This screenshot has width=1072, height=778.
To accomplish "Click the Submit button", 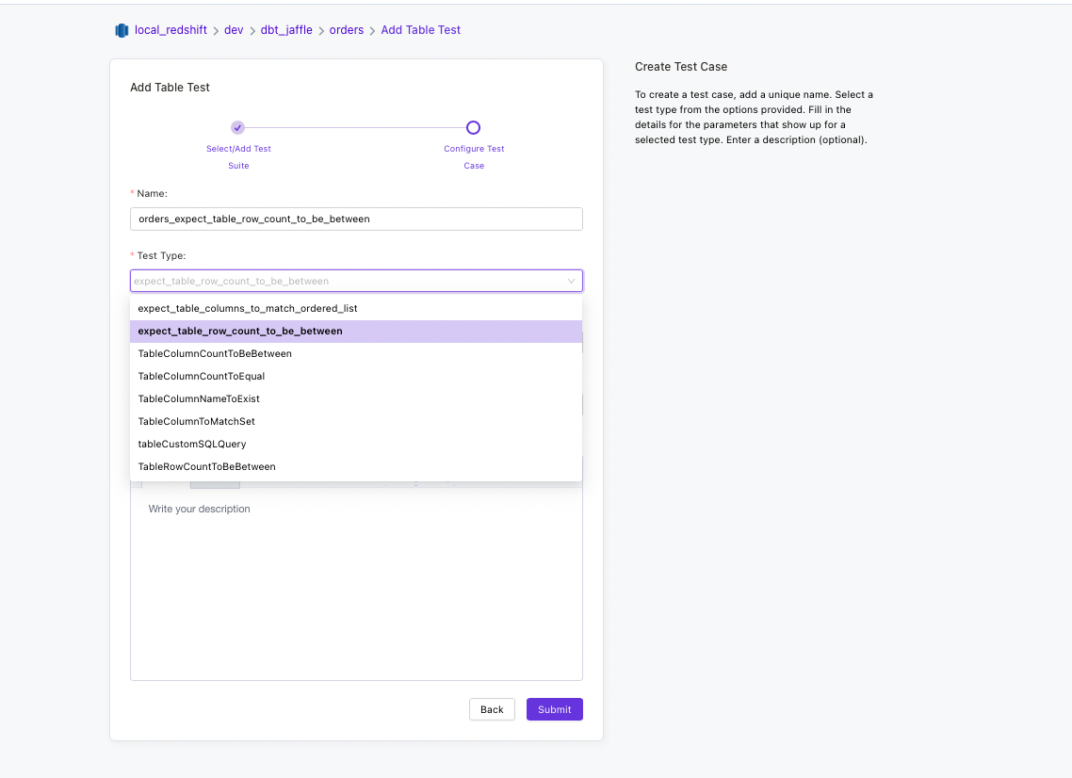I will [x=555, y=709].
